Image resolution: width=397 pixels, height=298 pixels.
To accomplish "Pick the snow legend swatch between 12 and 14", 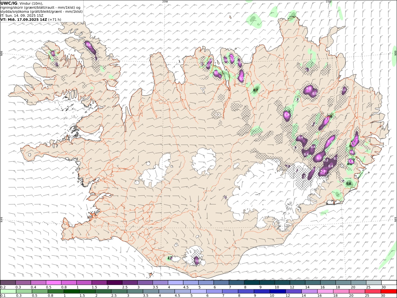I will [x=297, y=282].
